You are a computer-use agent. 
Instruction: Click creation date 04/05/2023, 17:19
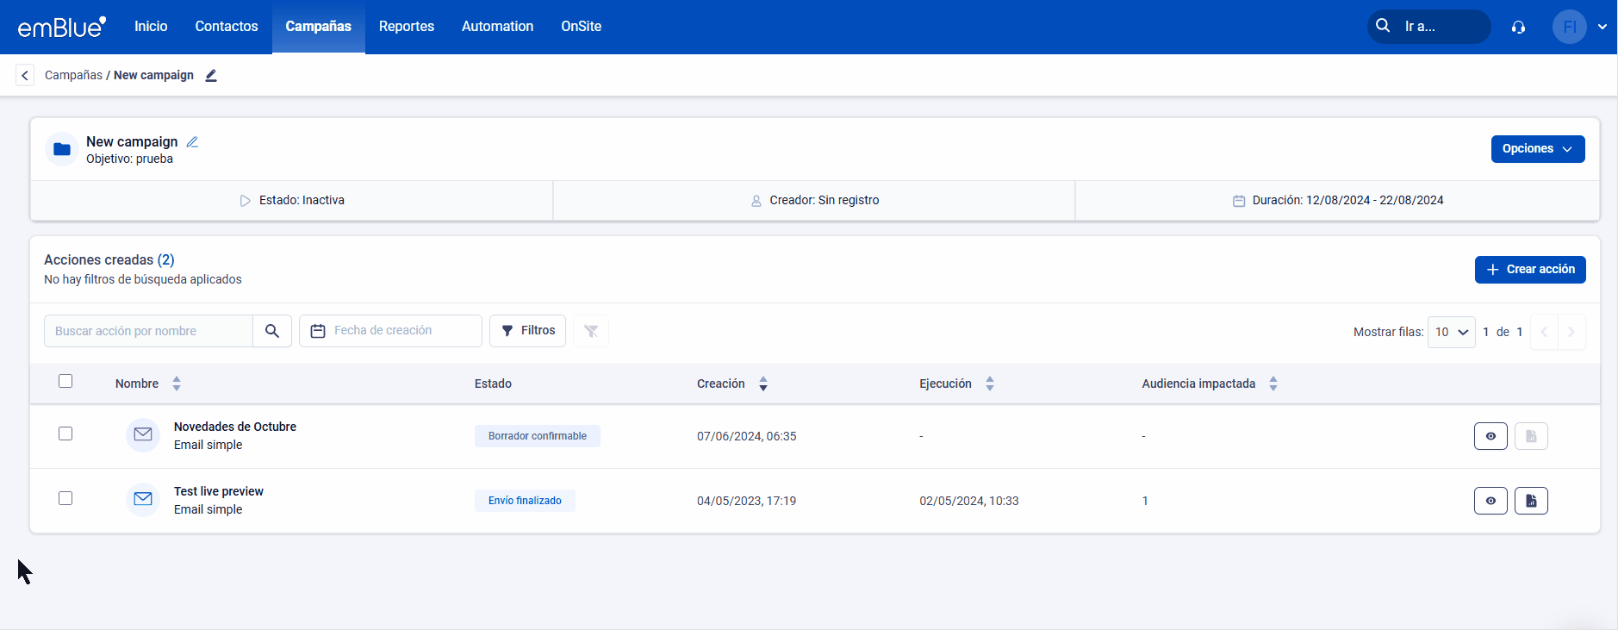point(747,501)
